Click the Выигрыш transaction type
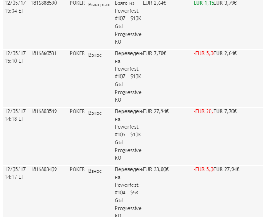The image size is (263, 217). pos(99,4)
